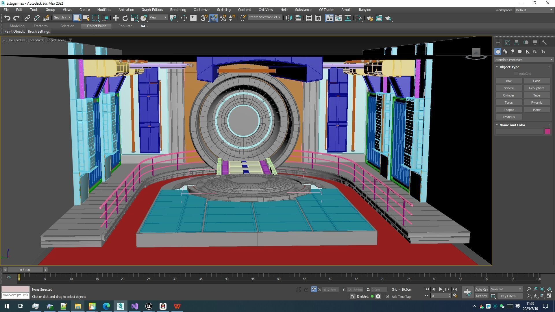Viewport: 555px width, 312px height.
Task: Create a Teapot primitive
Action: [x=509, y=110]
